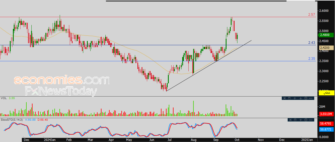Move the SlowSTO panel up

[x=301, y=120]
